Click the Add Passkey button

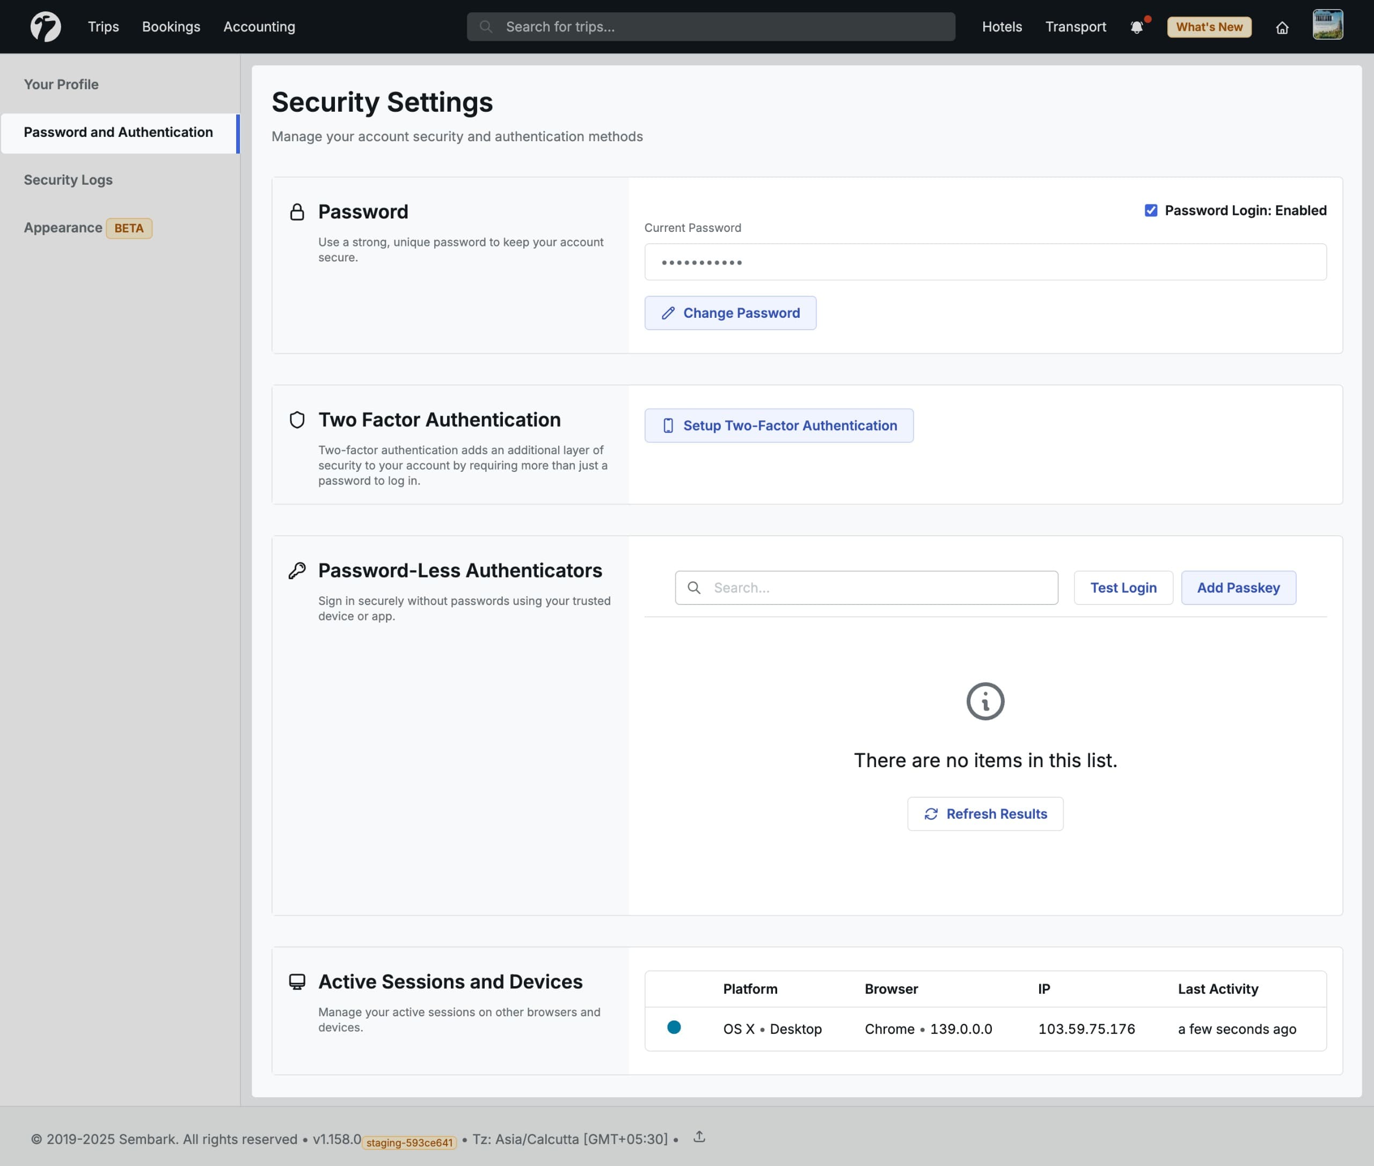click(x=1238, y=587)
